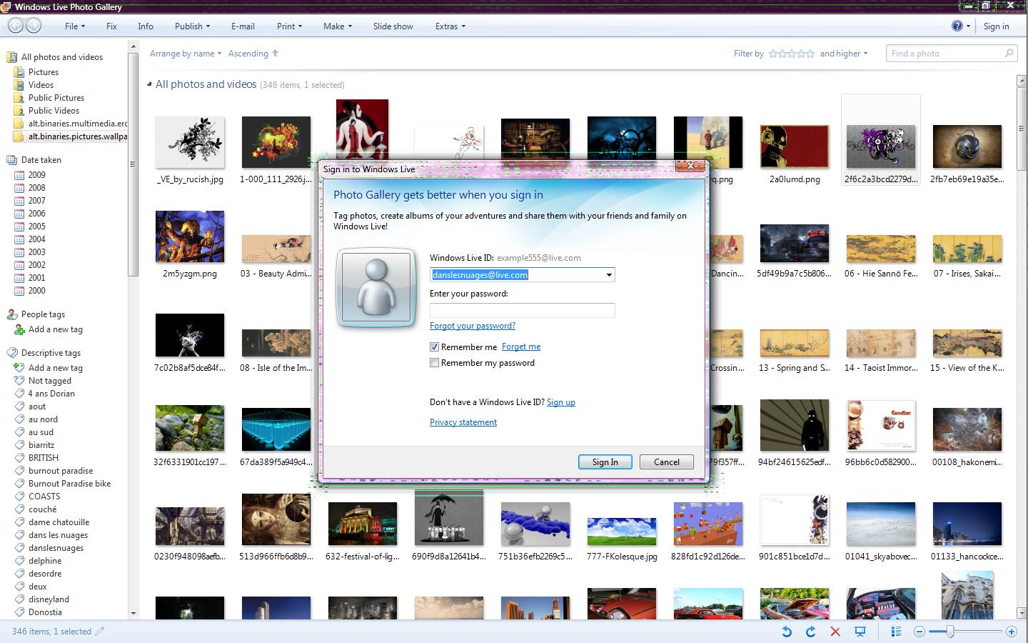Rotate photo counterclockwise in bottom bar
1028x643 pixels.
(x=787, y=632)
